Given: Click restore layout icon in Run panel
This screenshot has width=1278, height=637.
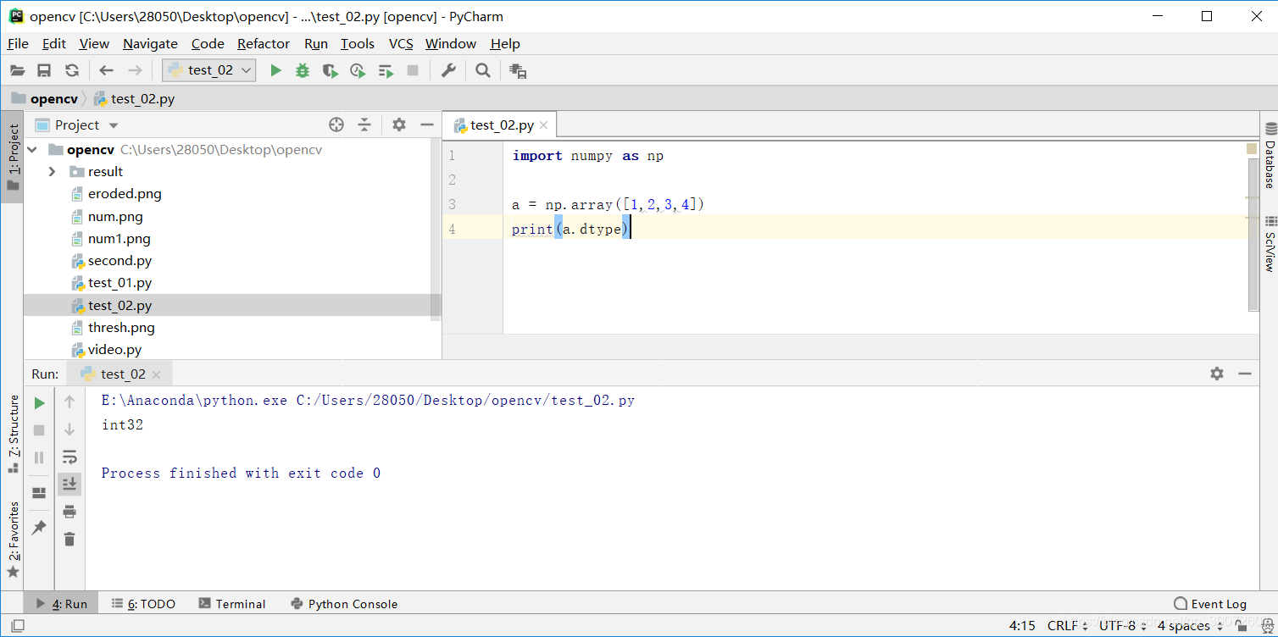Looking at the screenshot, I should click(x=39, y=492).
